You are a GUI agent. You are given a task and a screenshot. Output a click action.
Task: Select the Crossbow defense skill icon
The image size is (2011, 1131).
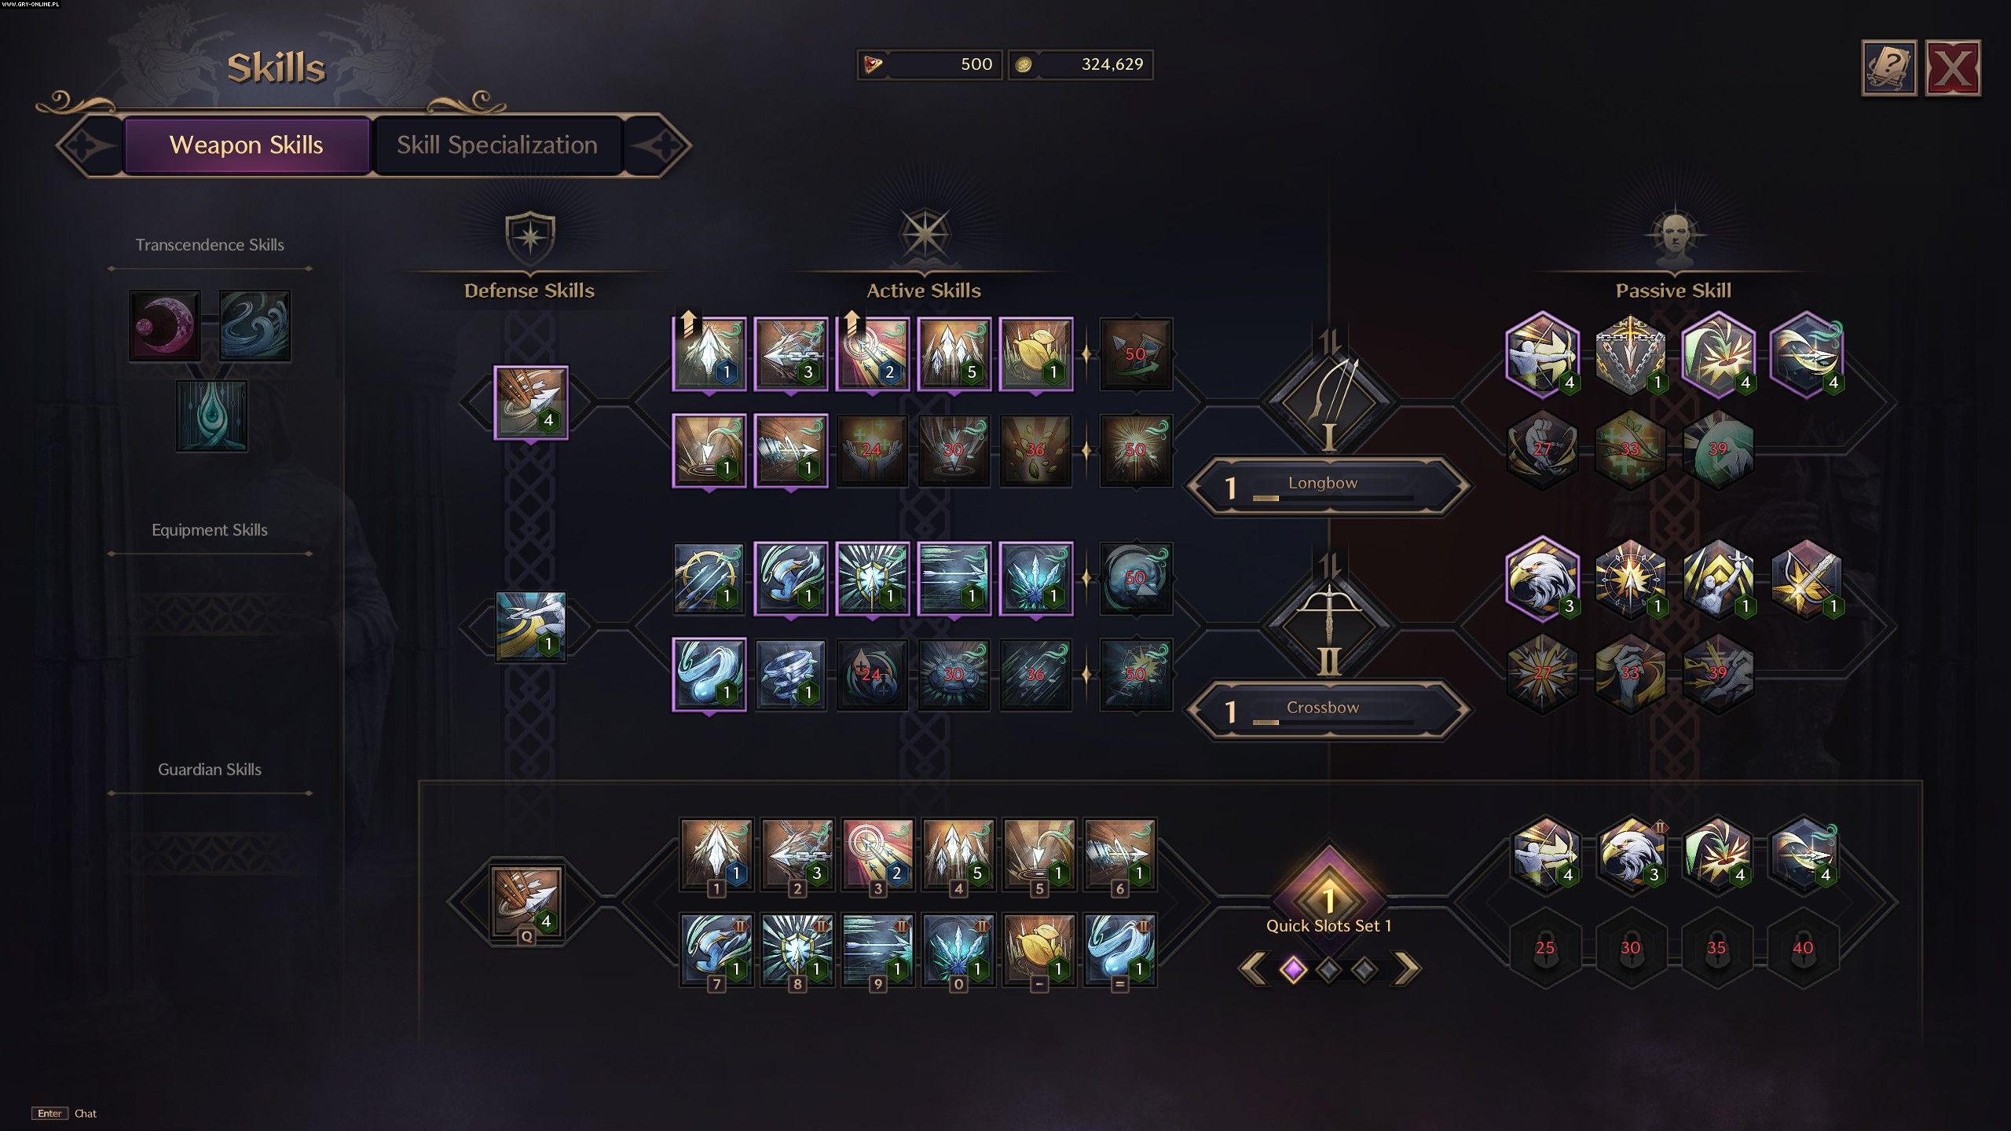531,627
